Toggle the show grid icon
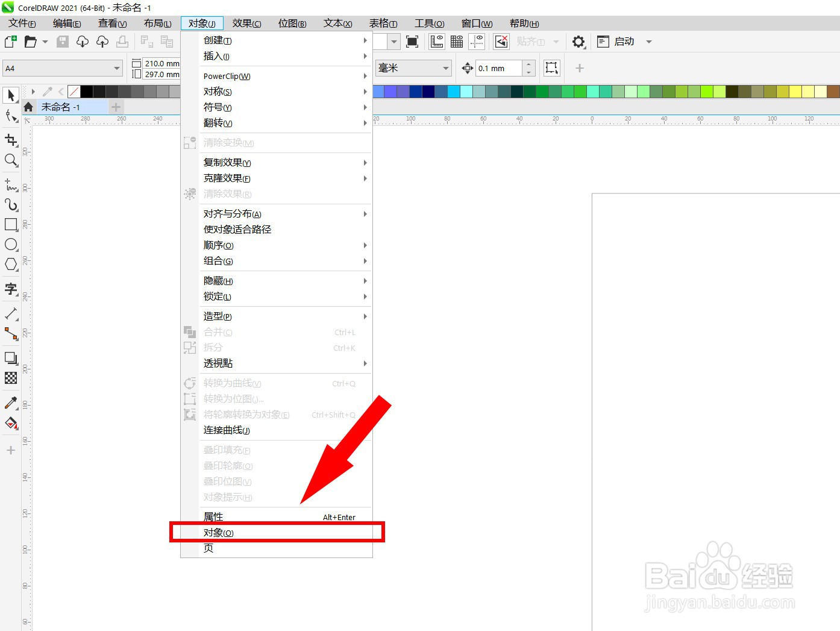Image resolution: width=840 pixels, height=631 pixels. [x=457, y=42]
